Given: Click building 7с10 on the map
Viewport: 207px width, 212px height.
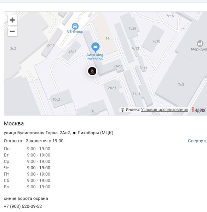Looking at the screenshot, I should point(156,41).
